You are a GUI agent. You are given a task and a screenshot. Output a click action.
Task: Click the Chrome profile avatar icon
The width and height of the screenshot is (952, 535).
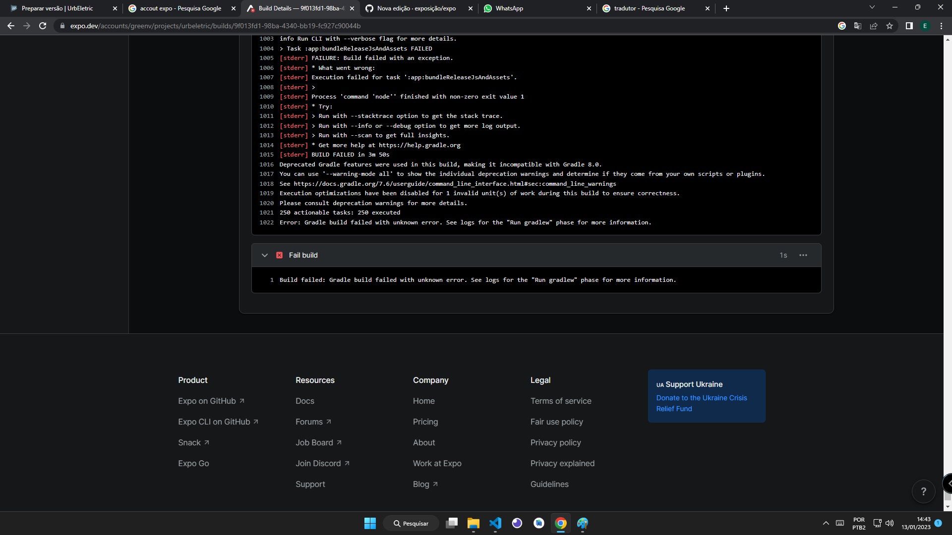925,26
